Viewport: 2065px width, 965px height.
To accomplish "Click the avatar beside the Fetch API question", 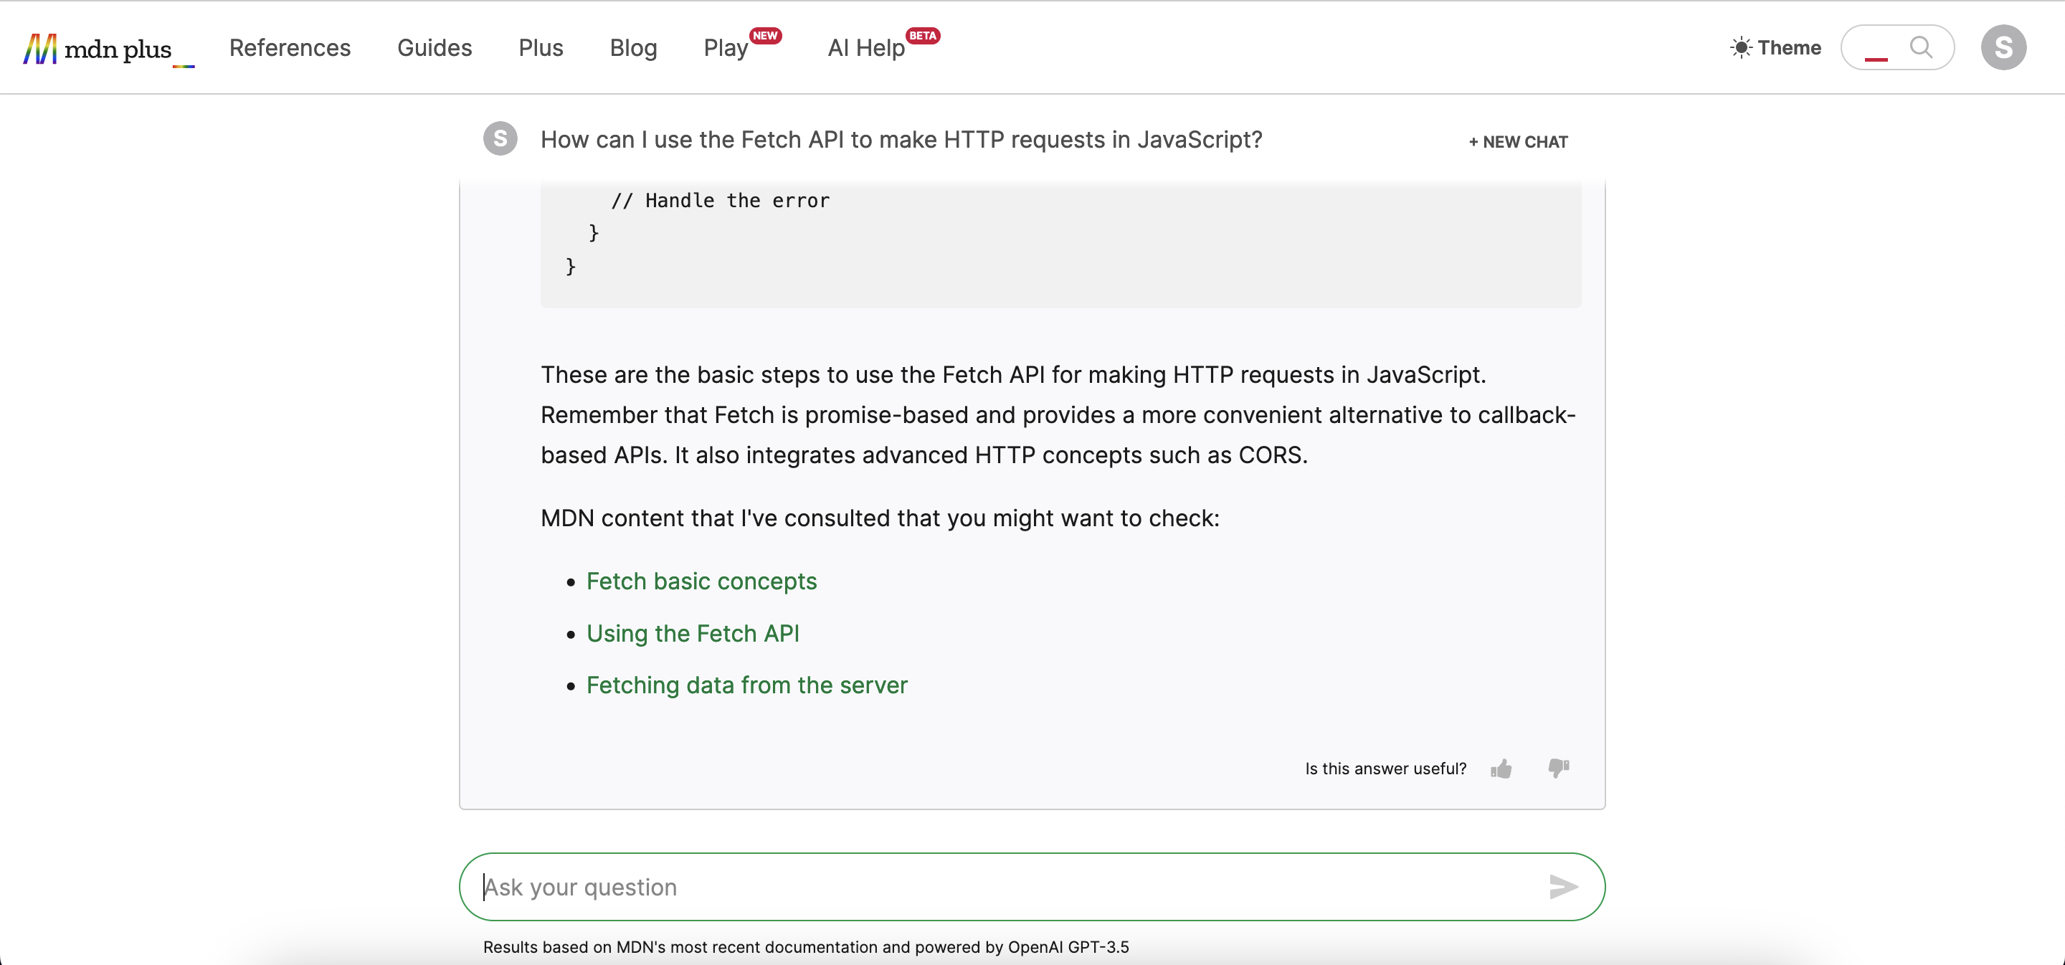I will [500, 138].
